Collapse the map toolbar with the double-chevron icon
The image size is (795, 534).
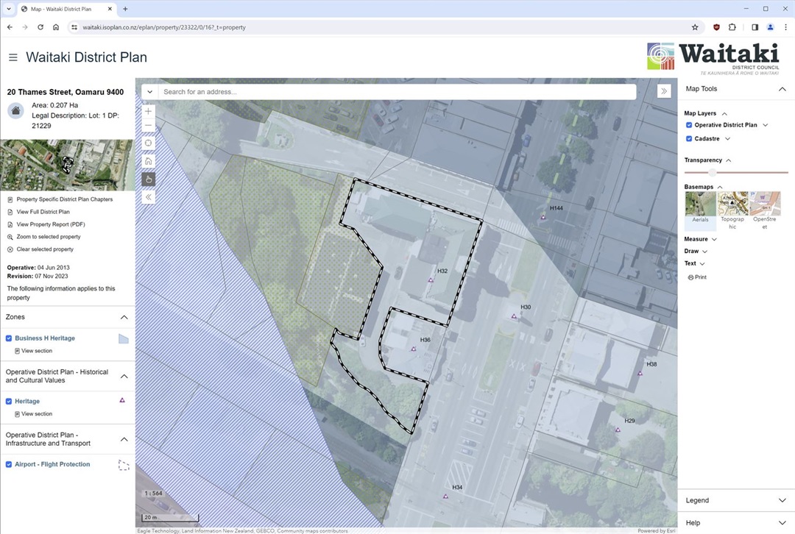click(148, 196)
